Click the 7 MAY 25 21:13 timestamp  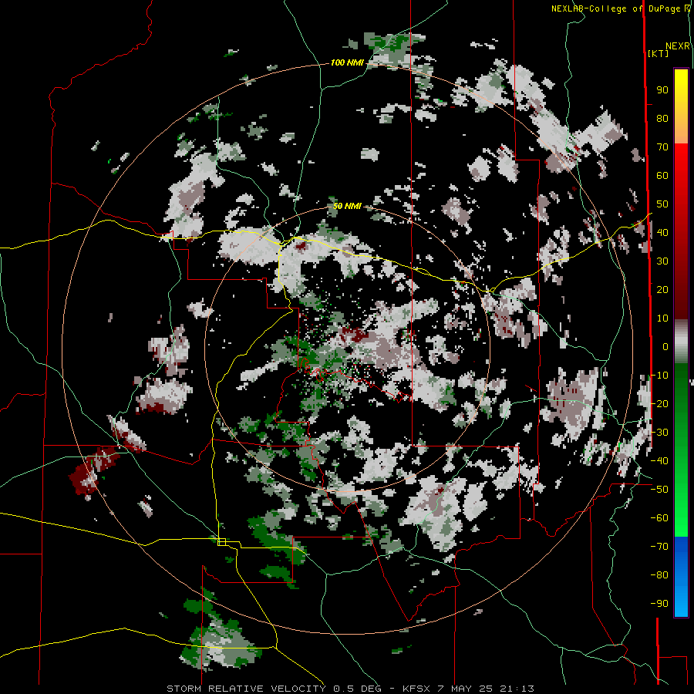(x=486, y=689)
